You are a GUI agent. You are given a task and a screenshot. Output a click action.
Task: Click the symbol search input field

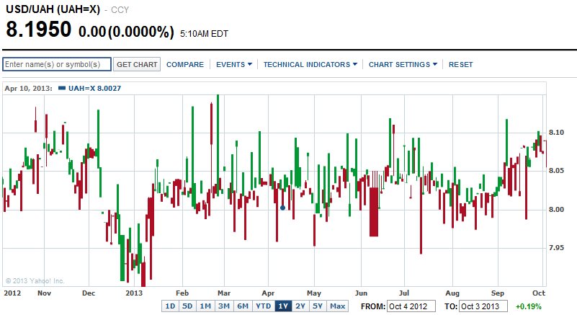pos(57,64)
